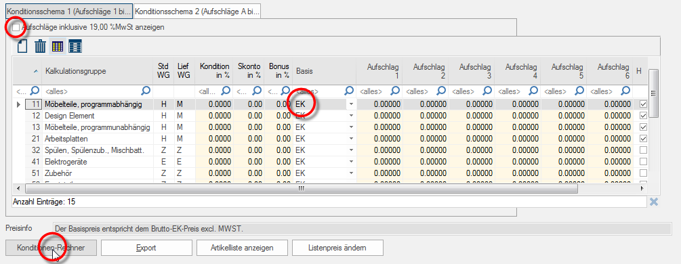Click the horizontal scrollbar thumb
Viewport: 681px width, 264px height.
point(301,189)
